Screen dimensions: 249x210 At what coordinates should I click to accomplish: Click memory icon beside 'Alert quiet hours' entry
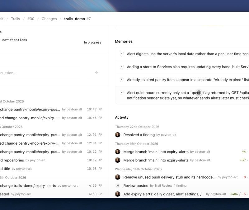(x=121, y=92)
